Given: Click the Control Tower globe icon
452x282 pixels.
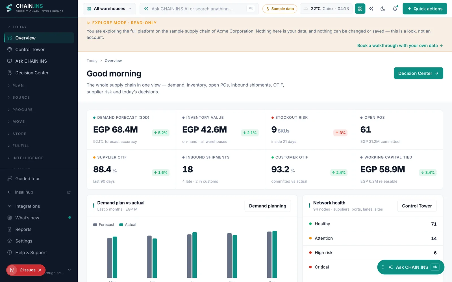Looking at the screenshot, I should coord(10,49).
